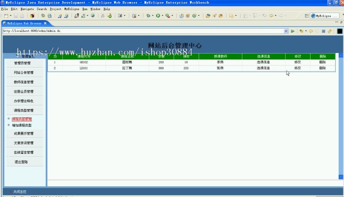Open 办学理念特色 in sidebar
This screenshot has height=197, width=344.
(24, 101)
